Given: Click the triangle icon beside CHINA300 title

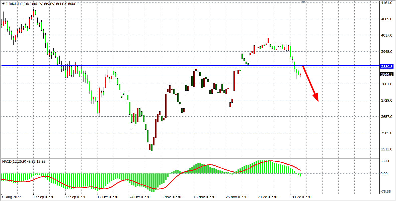Looking at the screenshot, I should point(4,4).
